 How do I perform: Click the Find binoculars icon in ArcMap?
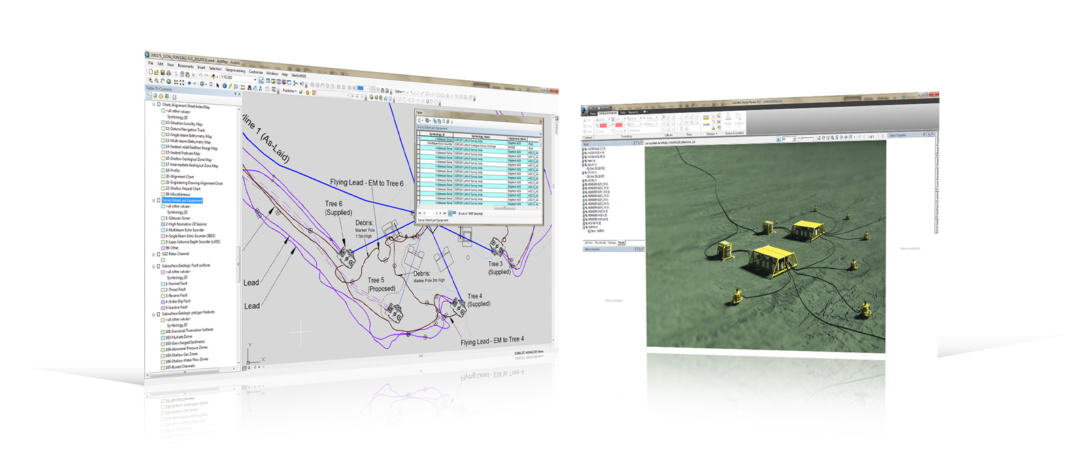(x=250, y=88)
